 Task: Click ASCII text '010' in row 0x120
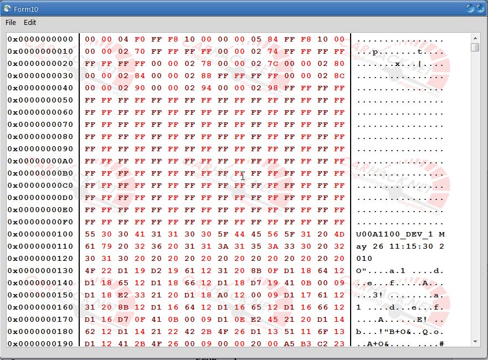pyautogui.click(x=364, y=259)
